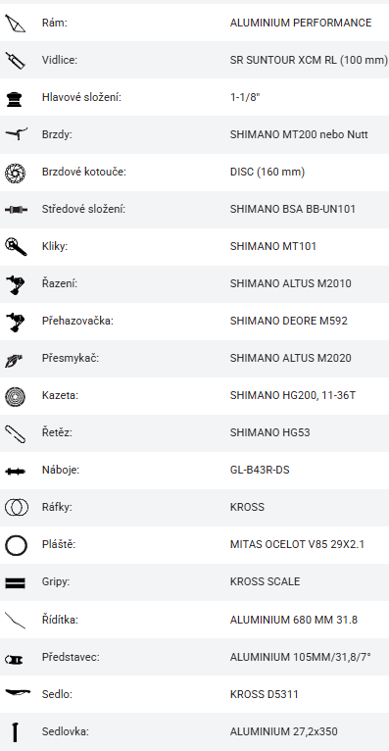Select the disc rotor icon for Brzdové kotouče
Screen dimensions: 389x751
tap(15, 173)
